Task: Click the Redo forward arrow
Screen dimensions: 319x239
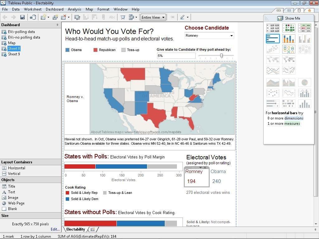Action: (x=13, y=17)
